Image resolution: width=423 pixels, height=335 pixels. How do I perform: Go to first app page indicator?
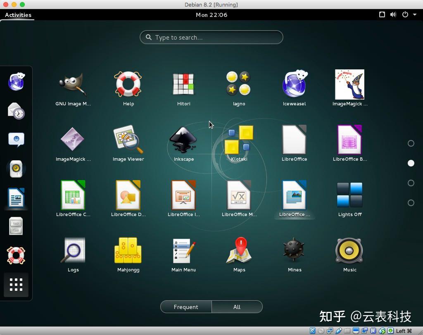click(x=411, y=143)
